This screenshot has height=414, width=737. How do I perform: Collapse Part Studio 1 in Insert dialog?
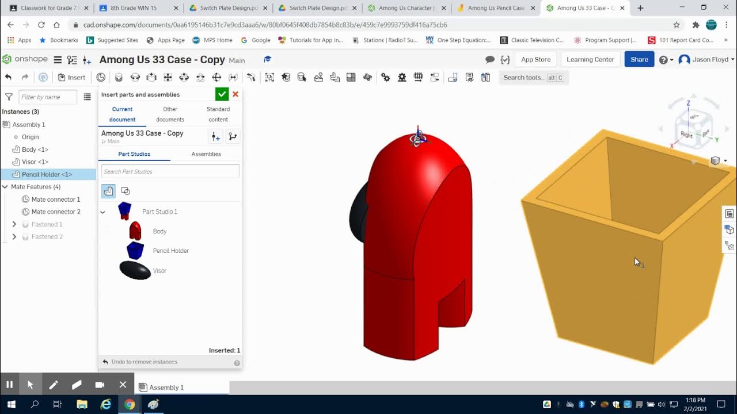click(x=102, y=212)
